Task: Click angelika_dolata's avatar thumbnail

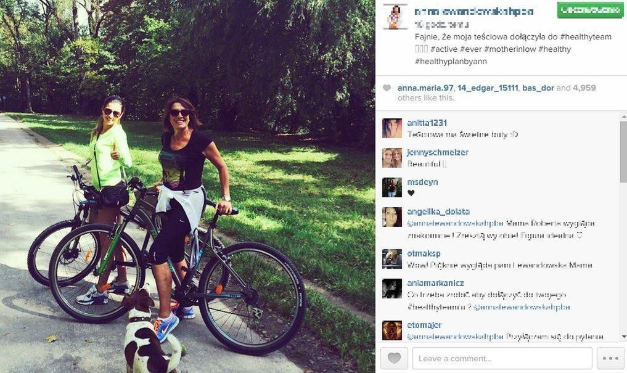Action: [392, 217]
